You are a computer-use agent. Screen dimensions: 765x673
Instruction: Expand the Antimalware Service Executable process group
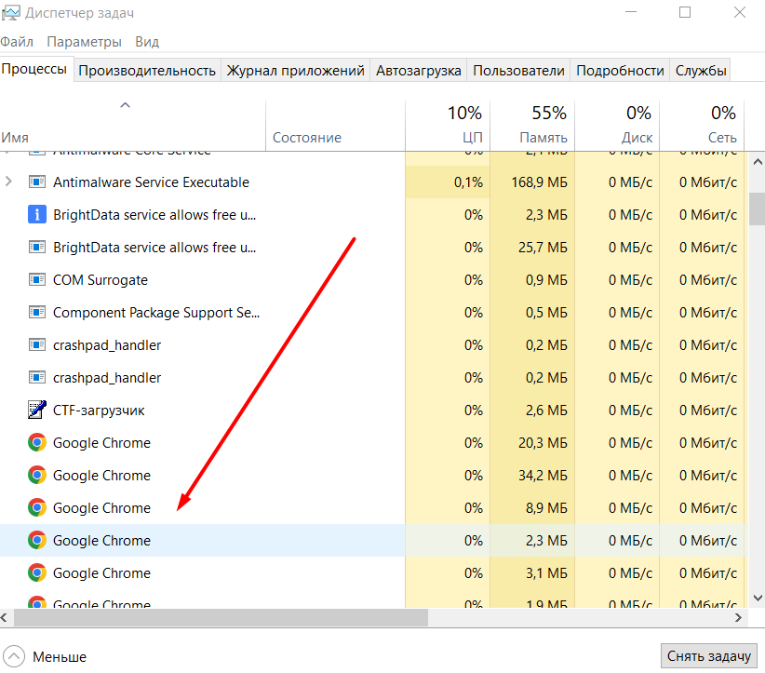8,182
